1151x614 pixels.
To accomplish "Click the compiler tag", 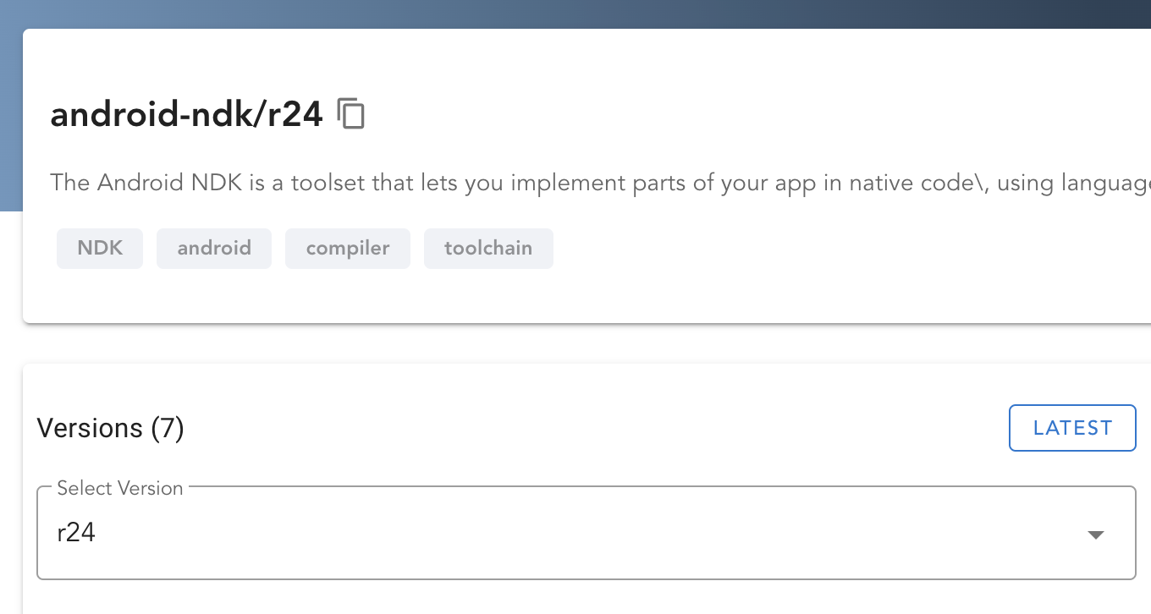I will tap(347, 248).
